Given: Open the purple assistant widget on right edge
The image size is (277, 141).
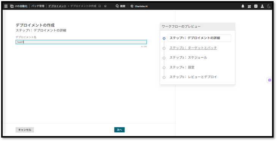Looking at the screenshot, I should click(269, 80).
